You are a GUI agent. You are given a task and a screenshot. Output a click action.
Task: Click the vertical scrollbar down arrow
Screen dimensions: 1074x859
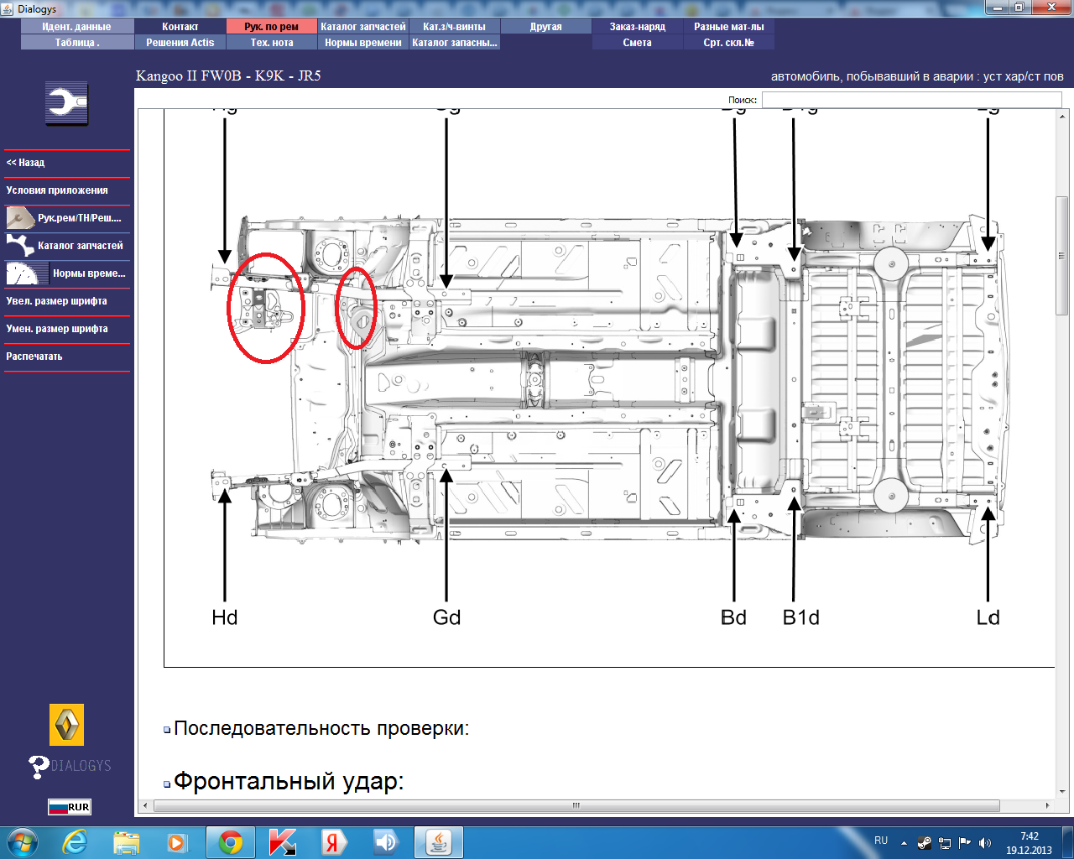(1062, 790)
